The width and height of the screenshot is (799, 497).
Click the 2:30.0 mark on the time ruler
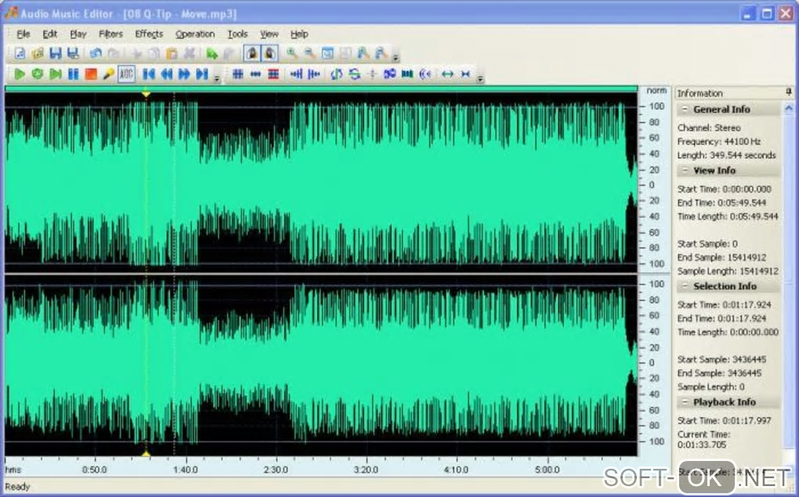click(276, 470)
